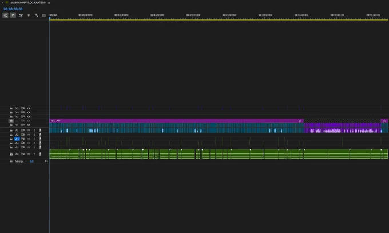Hide track V4 with eye icon
This screenshot has width=389, height=233.
29,112
